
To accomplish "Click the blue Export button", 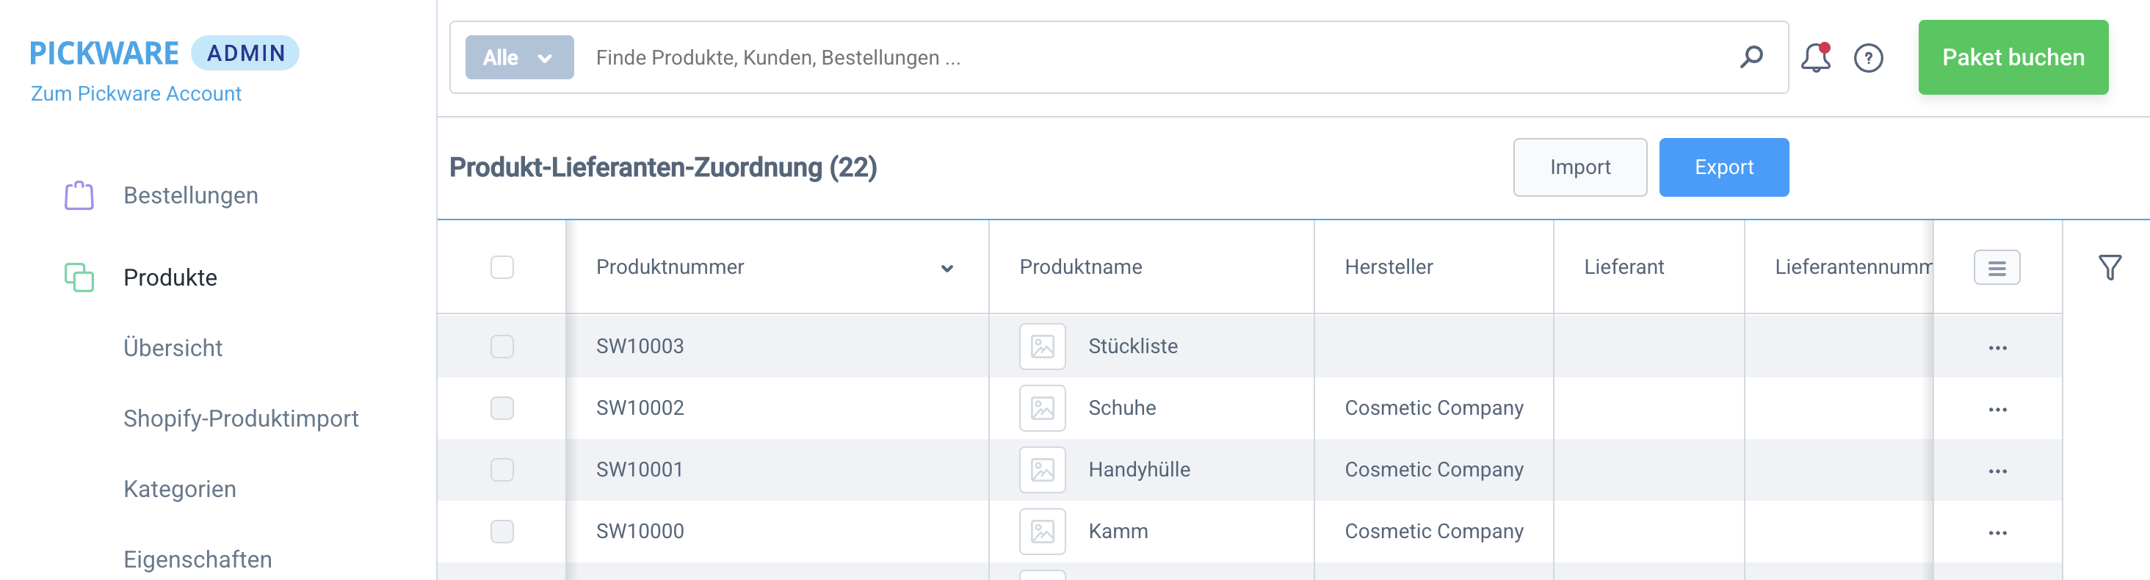I will coord(1723,167).
